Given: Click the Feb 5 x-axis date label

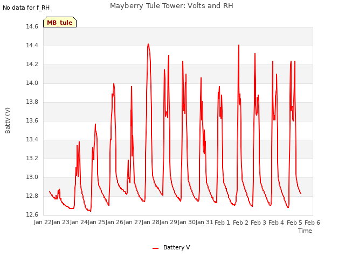Looking at the screenshot, I should tap(294, 223).
